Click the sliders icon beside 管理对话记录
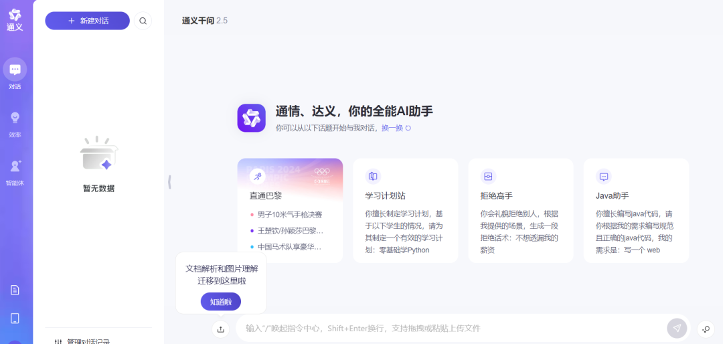 [x=58, y=342]
